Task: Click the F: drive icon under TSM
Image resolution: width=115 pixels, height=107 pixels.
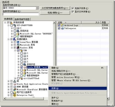Action: click(25, 59)
